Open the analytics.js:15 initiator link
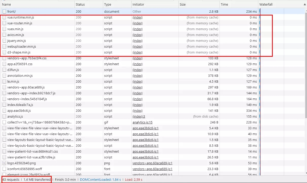 pos(142,122)
